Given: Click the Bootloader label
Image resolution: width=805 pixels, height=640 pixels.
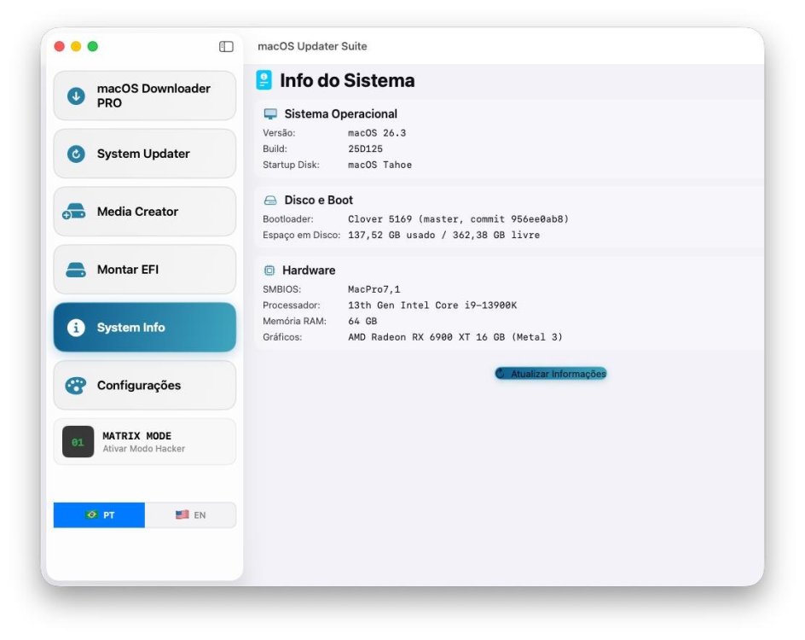Looking at the screenshot, I should (287, 219).
